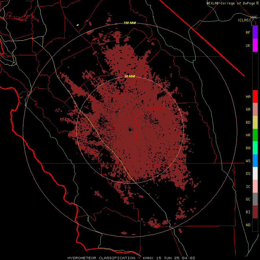This screenshot has width=260, height=260.
Task: Select the BD yellow legend swatch
Action: click(255, 122)
